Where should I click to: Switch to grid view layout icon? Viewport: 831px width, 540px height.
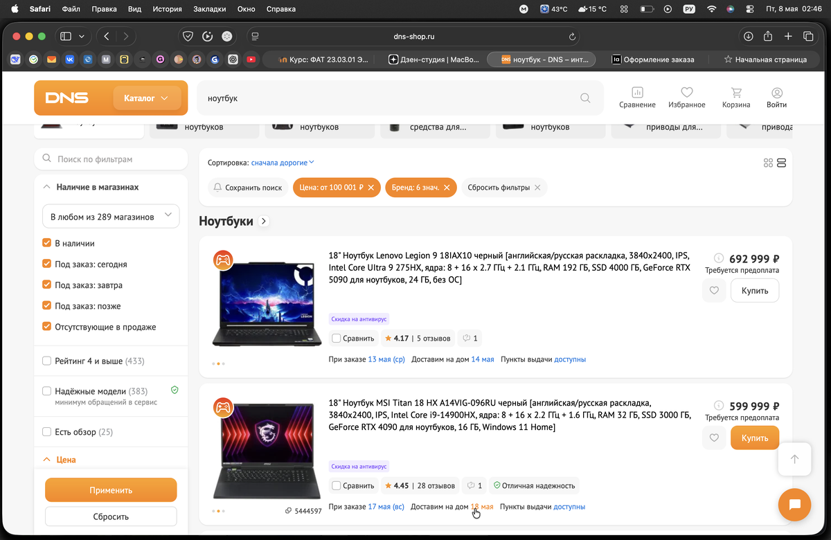click(x=768, y=163)
